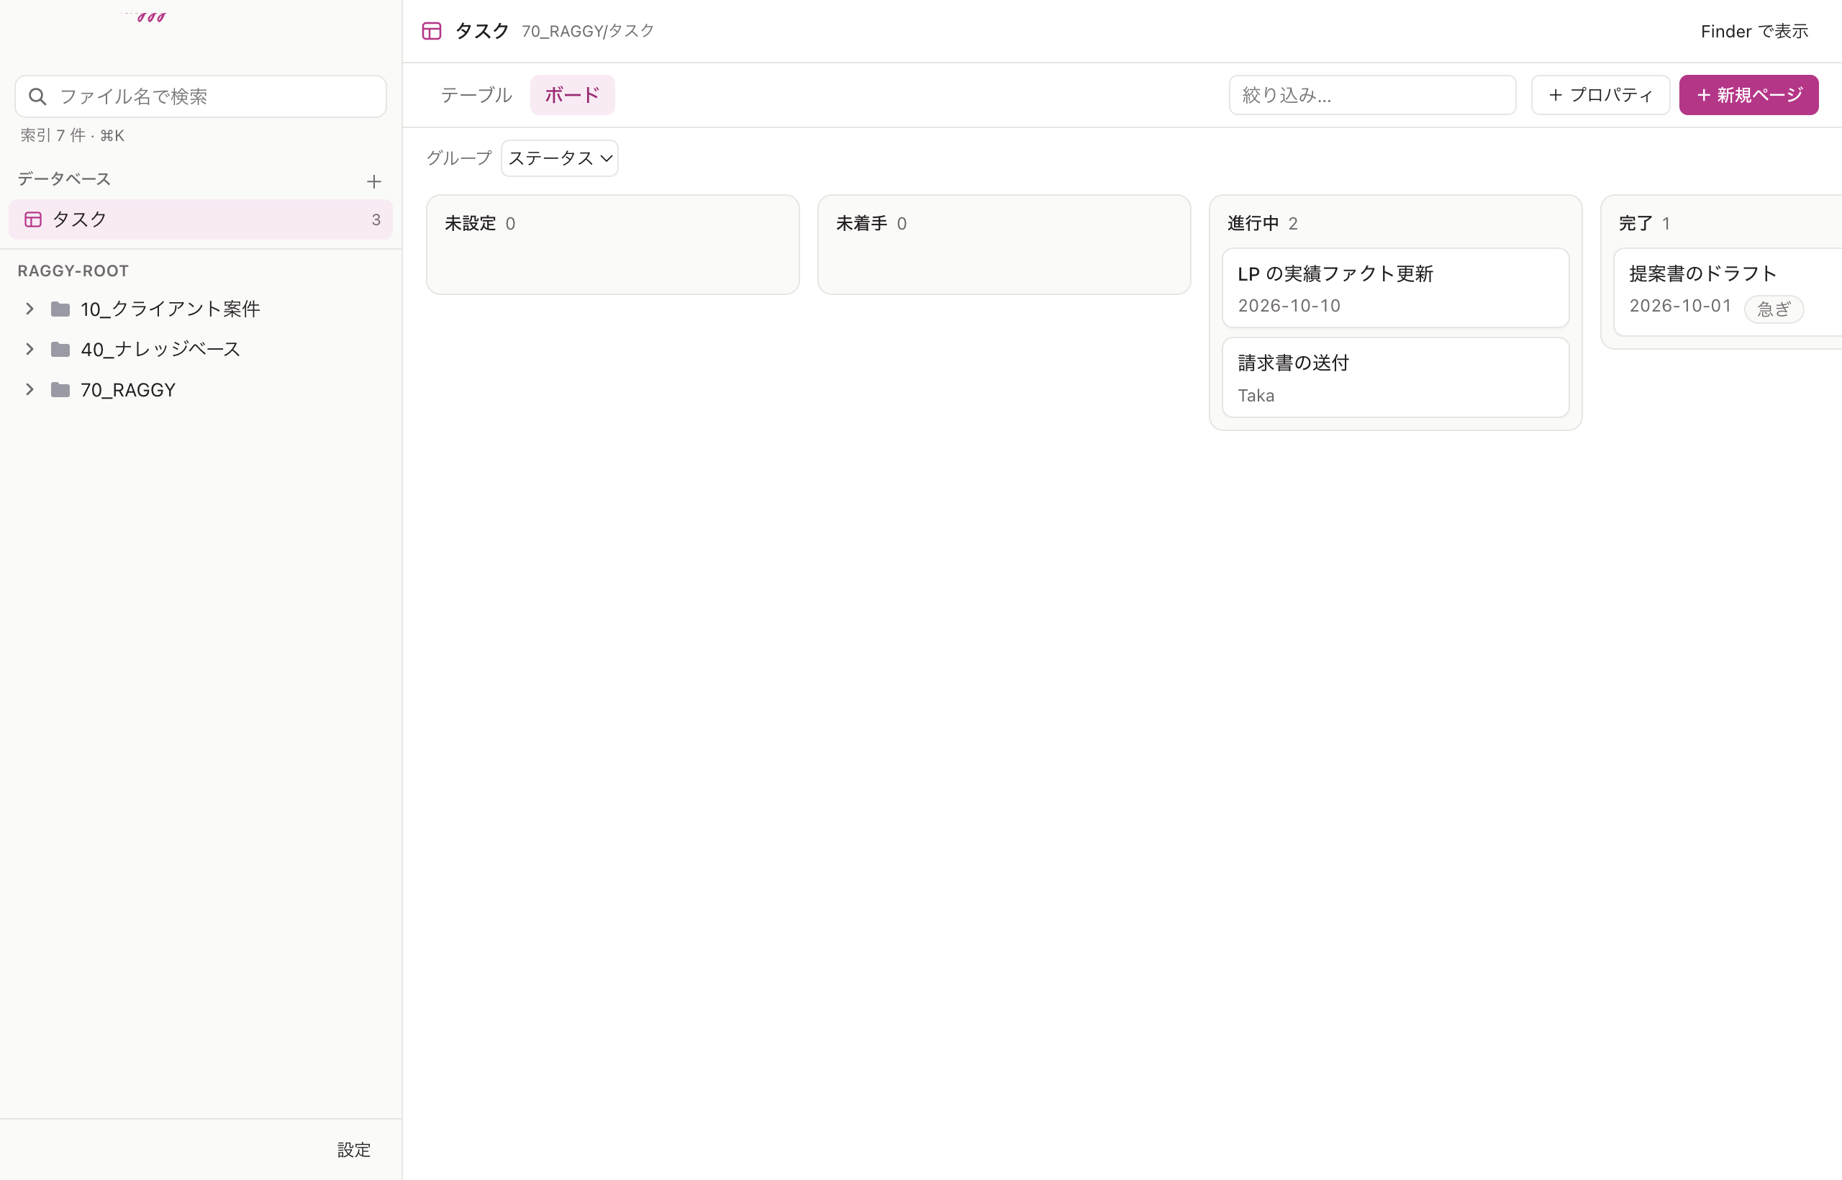Click the プロパティ add button

pyautogui.click(x=1600, y=95)
